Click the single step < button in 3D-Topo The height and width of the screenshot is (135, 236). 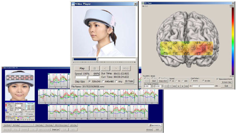coord(178,86)
